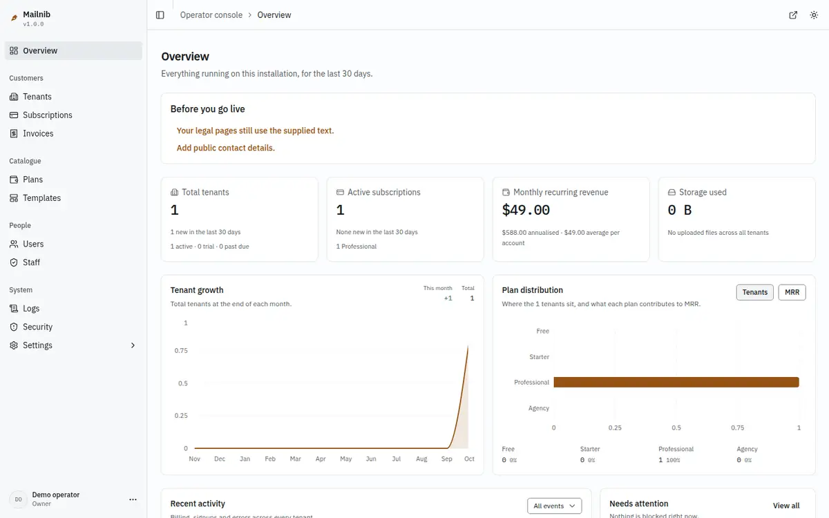Viewport: 829px width, 518px height.
Task: Click the Agency label on plan chart axis
Action: (539, 408)
